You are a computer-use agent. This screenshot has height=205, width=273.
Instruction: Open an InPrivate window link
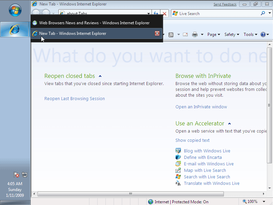point(201,107)
